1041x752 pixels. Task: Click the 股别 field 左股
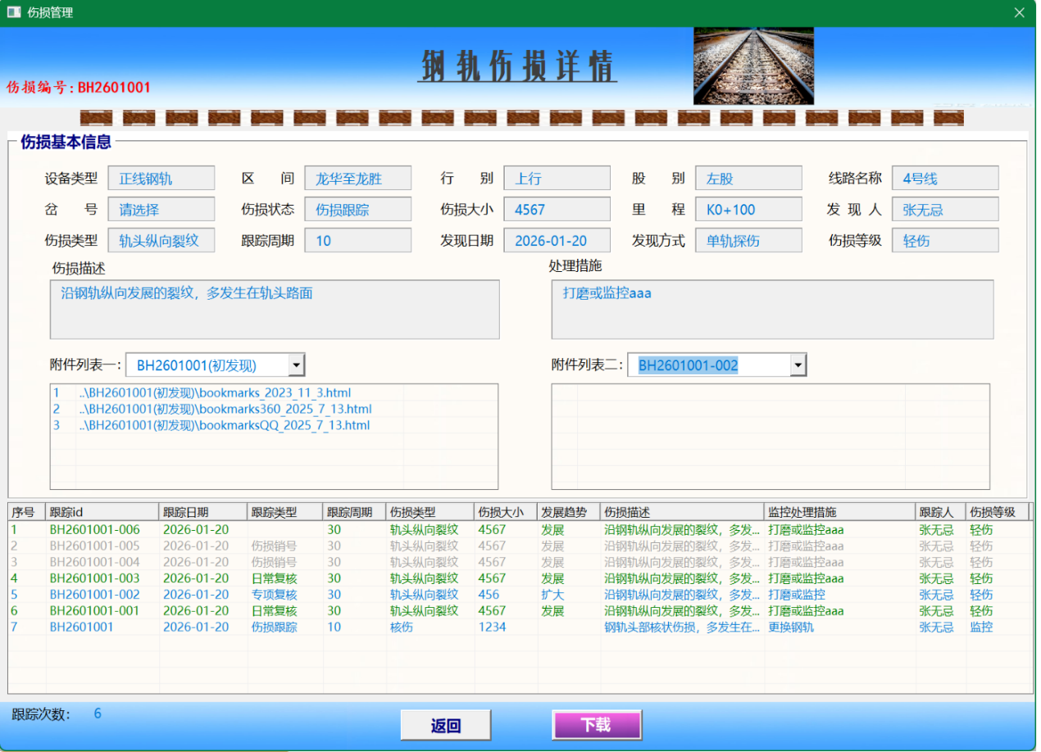coord(748,179)
